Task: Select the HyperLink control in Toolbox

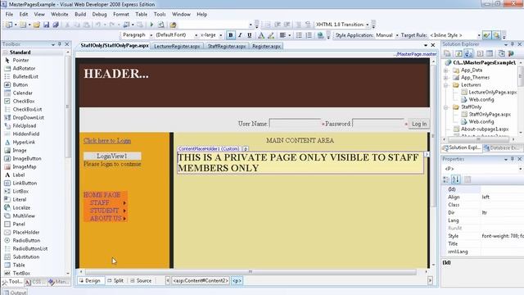Action: coord(24,142)
